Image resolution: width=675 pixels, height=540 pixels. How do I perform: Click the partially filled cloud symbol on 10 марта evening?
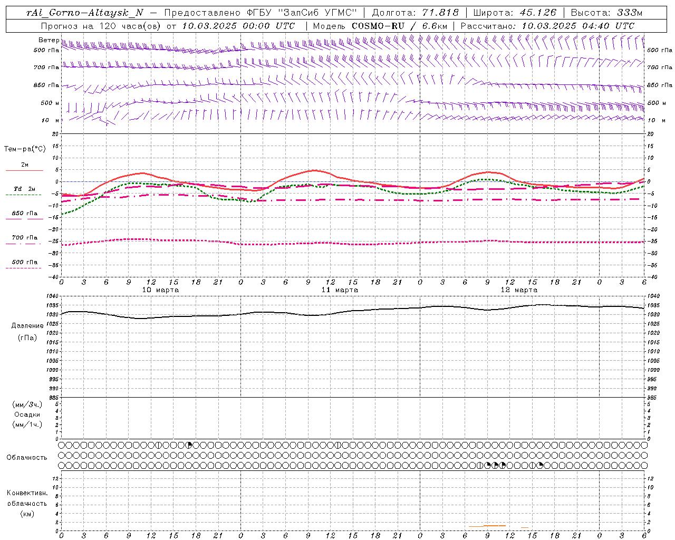coord(189,445)
